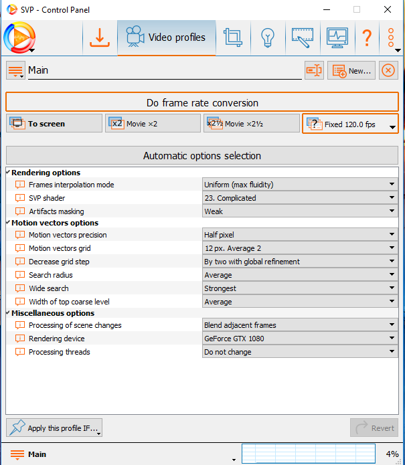Open the Motion vectors grid dropdown

299,248
